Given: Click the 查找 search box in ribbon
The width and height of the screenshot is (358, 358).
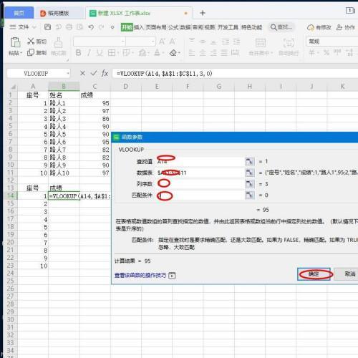Looking at the screenshot, I should click(x=281, y=27).
